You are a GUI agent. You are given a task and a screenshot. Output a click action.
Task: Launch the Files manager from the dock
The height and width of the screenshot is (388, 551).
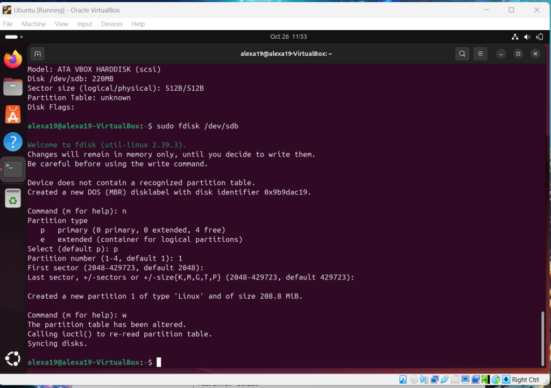pos(13,87)
